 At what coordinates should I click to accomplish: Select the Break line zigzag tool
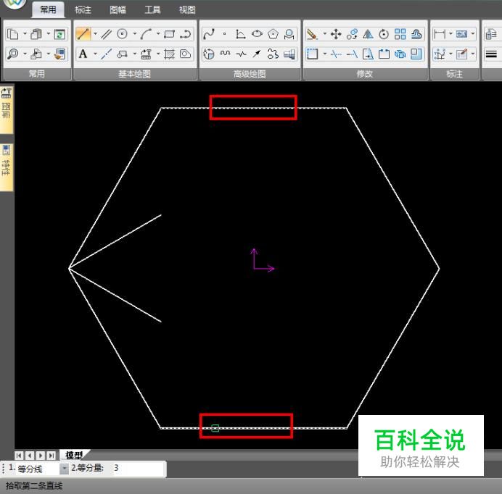pos(241,54)
